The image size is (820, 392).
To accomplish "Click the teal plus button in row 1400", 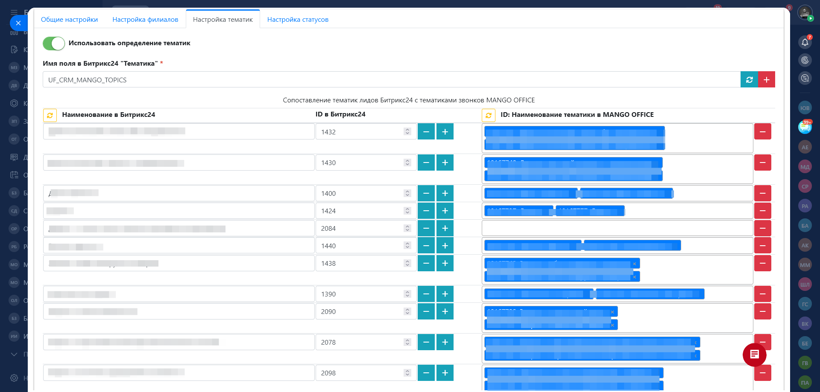I will tap(445, 193).
